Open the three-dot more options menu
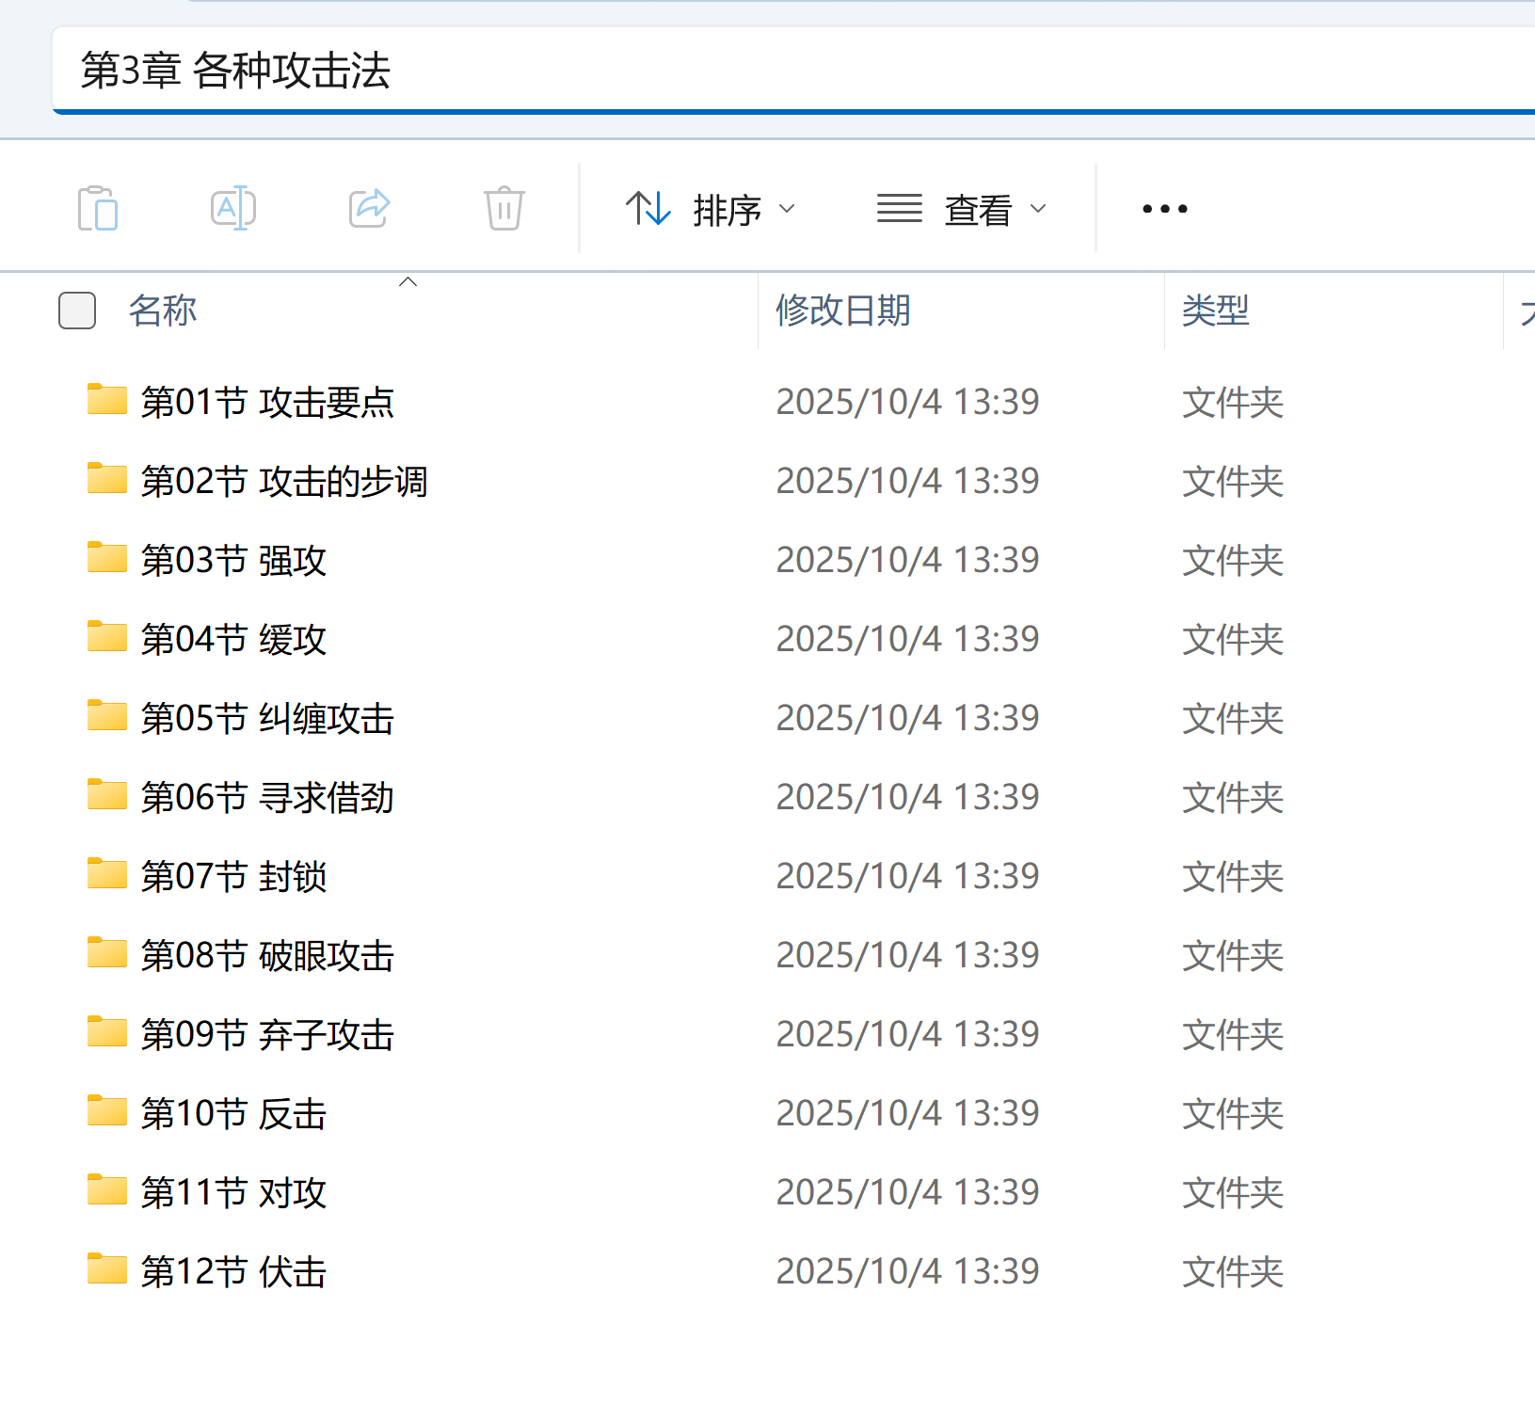Viewport: 1535px width, 1419px height. (1164, 209)
